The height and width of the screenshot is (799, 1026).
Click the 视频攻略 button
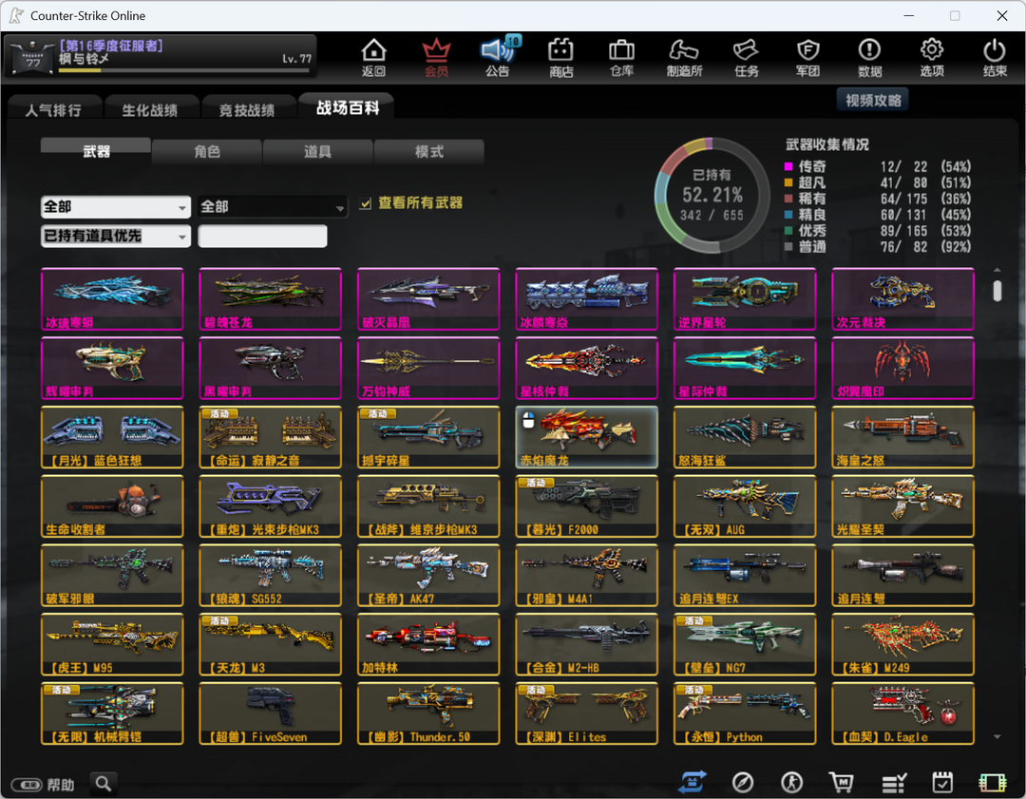(873, 100)
